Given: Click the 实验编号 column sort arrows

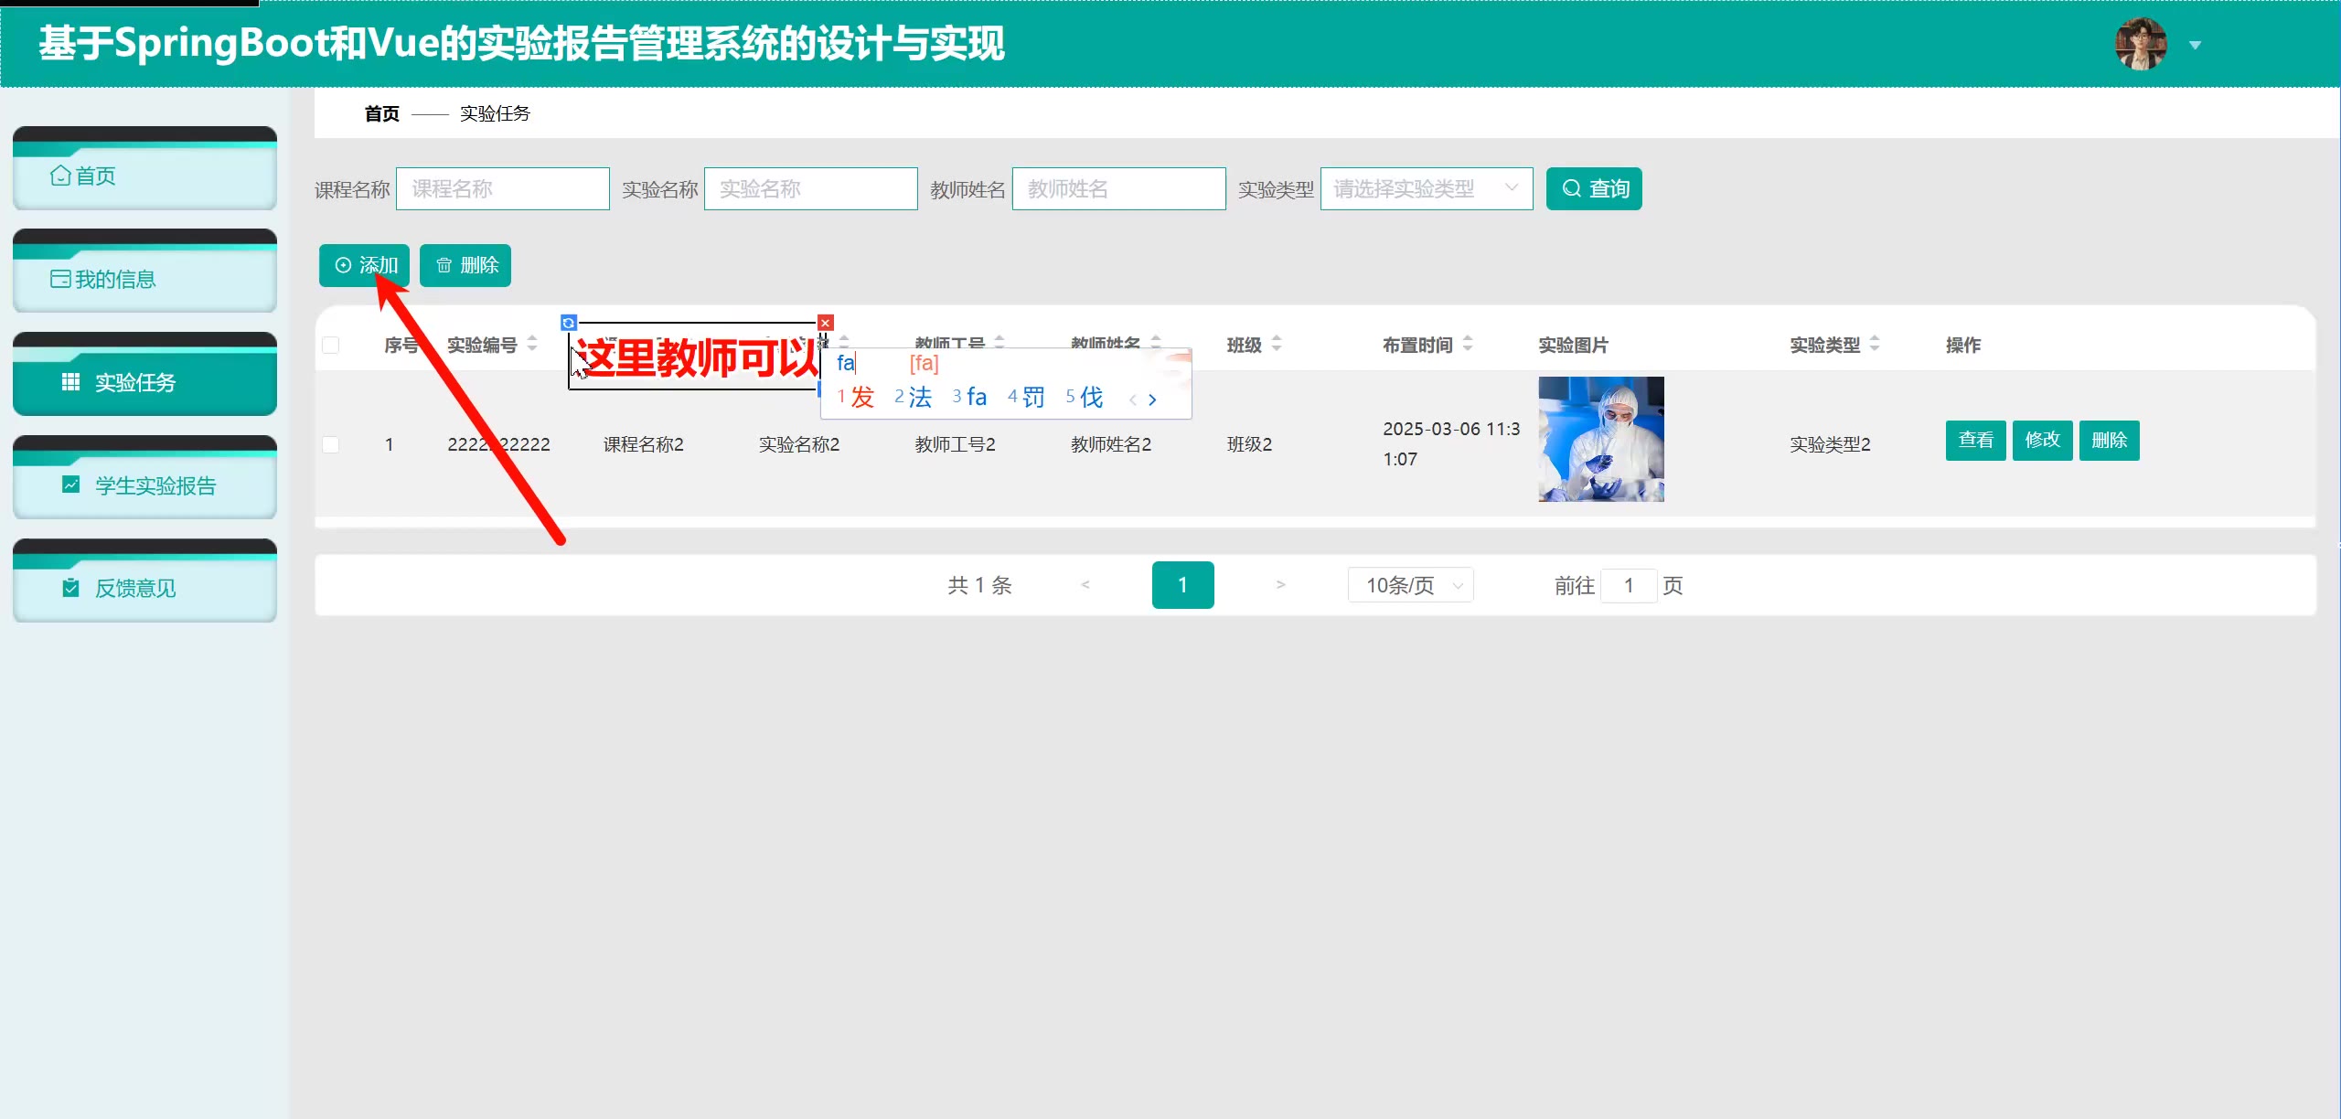Looking at the screenshot, I should [532, 345].
